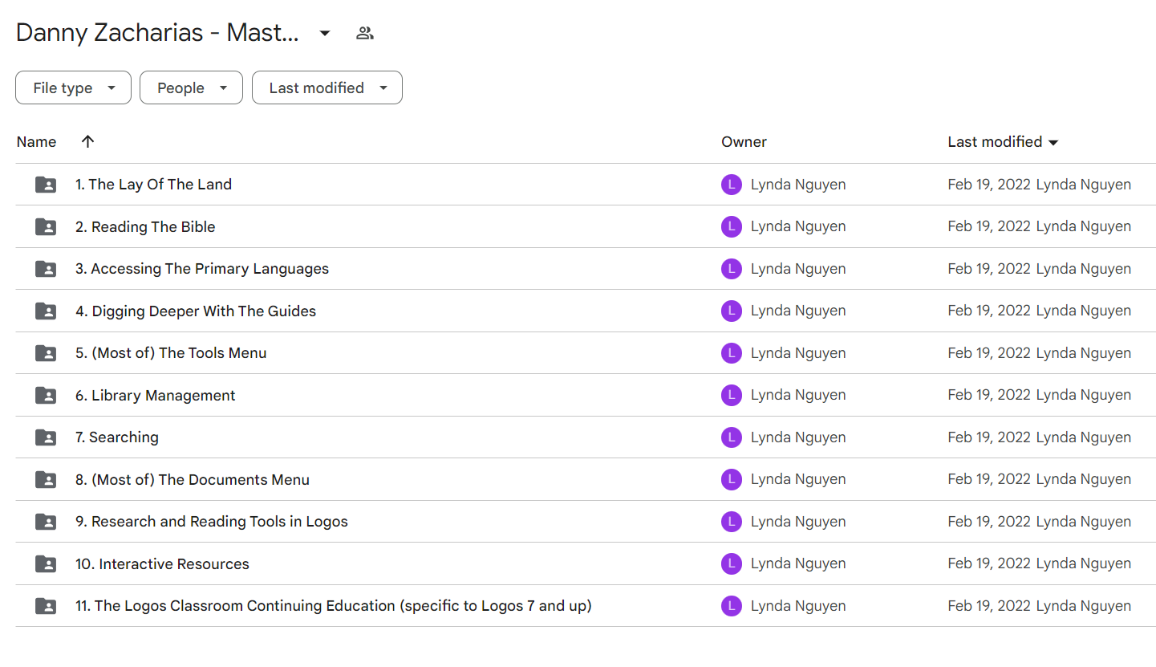Click owner avatar in 7. Searching row
This screenshot has width=1156, height=667.
pyautogui.click(x=732, y=437)
